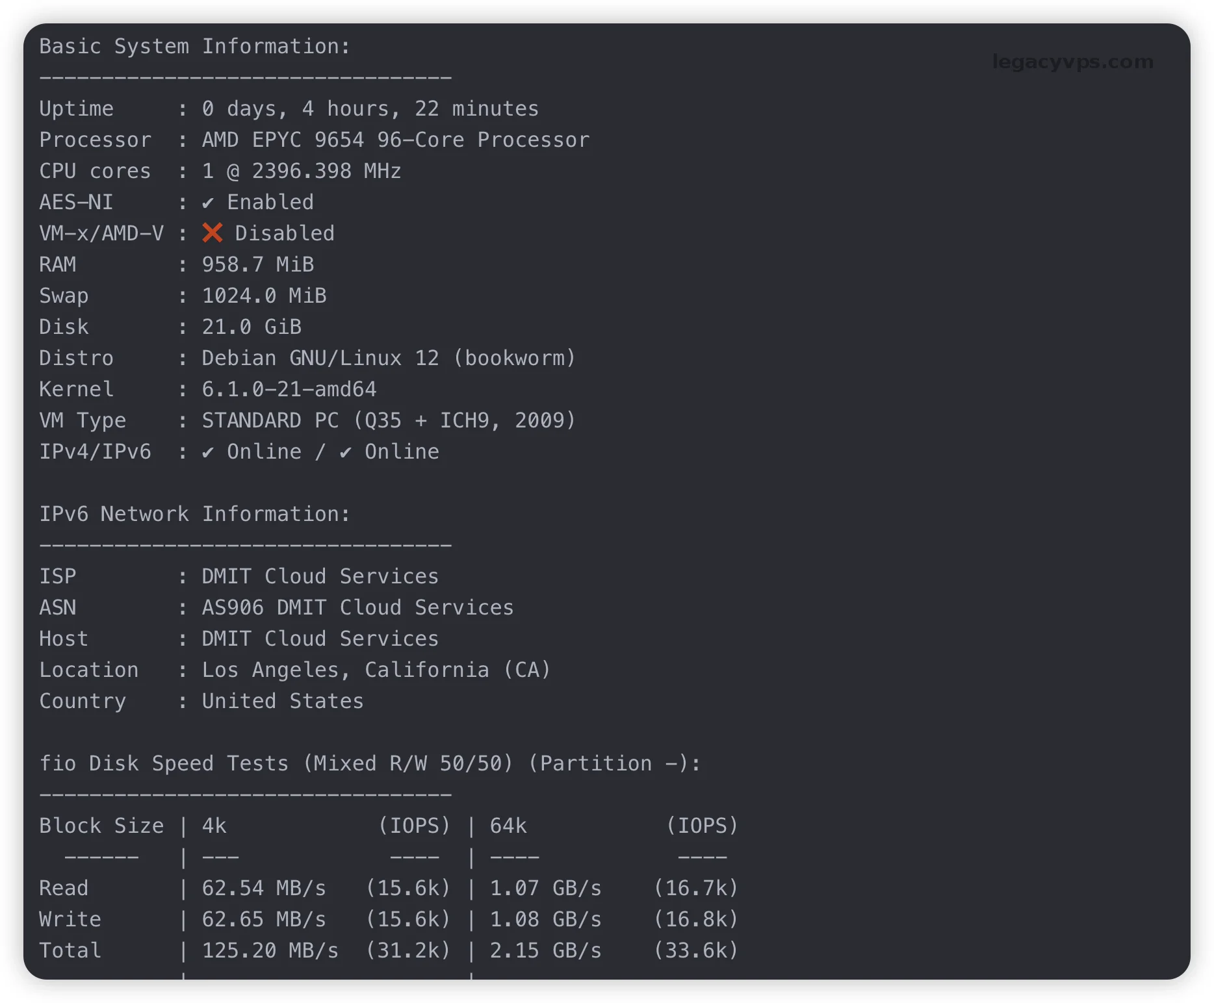1214x1003 pixels.
Task: Click the Basic System Information heading
Action: (x=194, y=47)
